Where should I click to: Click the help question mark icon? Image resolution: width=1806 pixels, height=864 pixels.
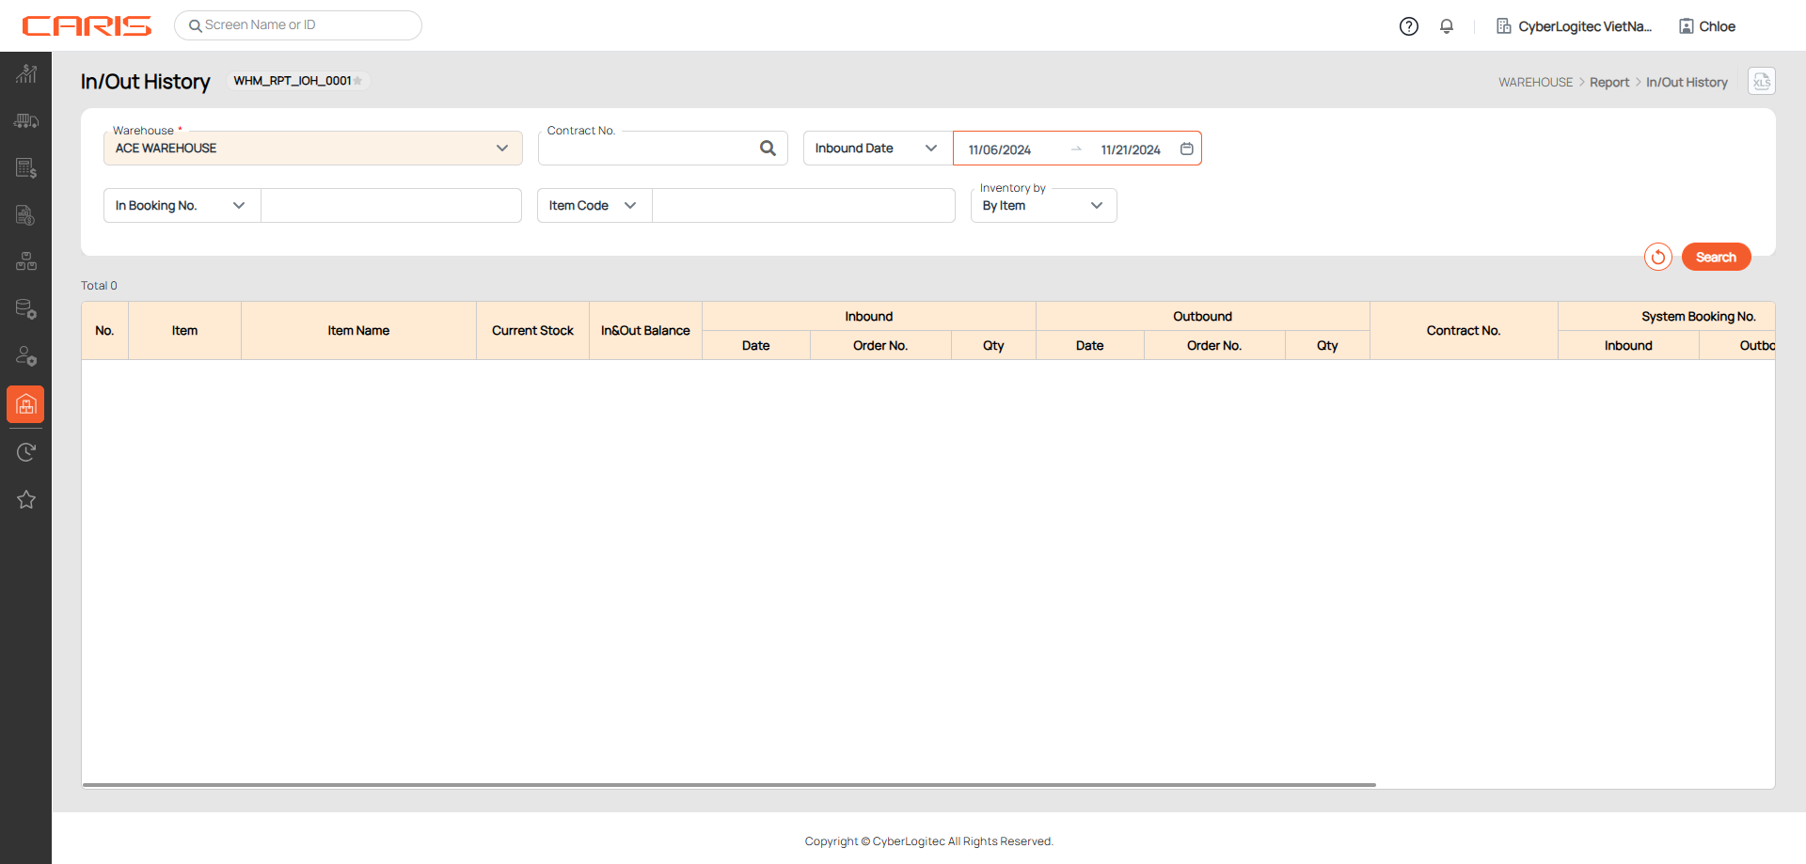pyautogui.click(x=1408, y=26)
